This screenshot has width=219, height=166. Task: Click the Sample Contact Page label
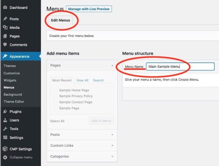[76, 102]
